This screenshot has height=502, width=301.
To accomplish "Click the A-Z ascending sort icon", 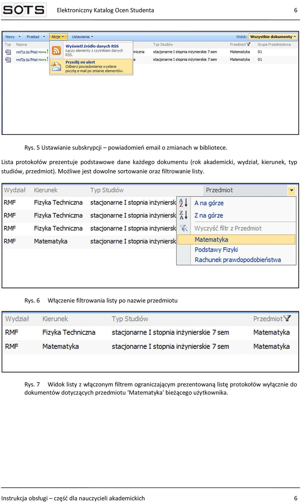I will 183,203.
